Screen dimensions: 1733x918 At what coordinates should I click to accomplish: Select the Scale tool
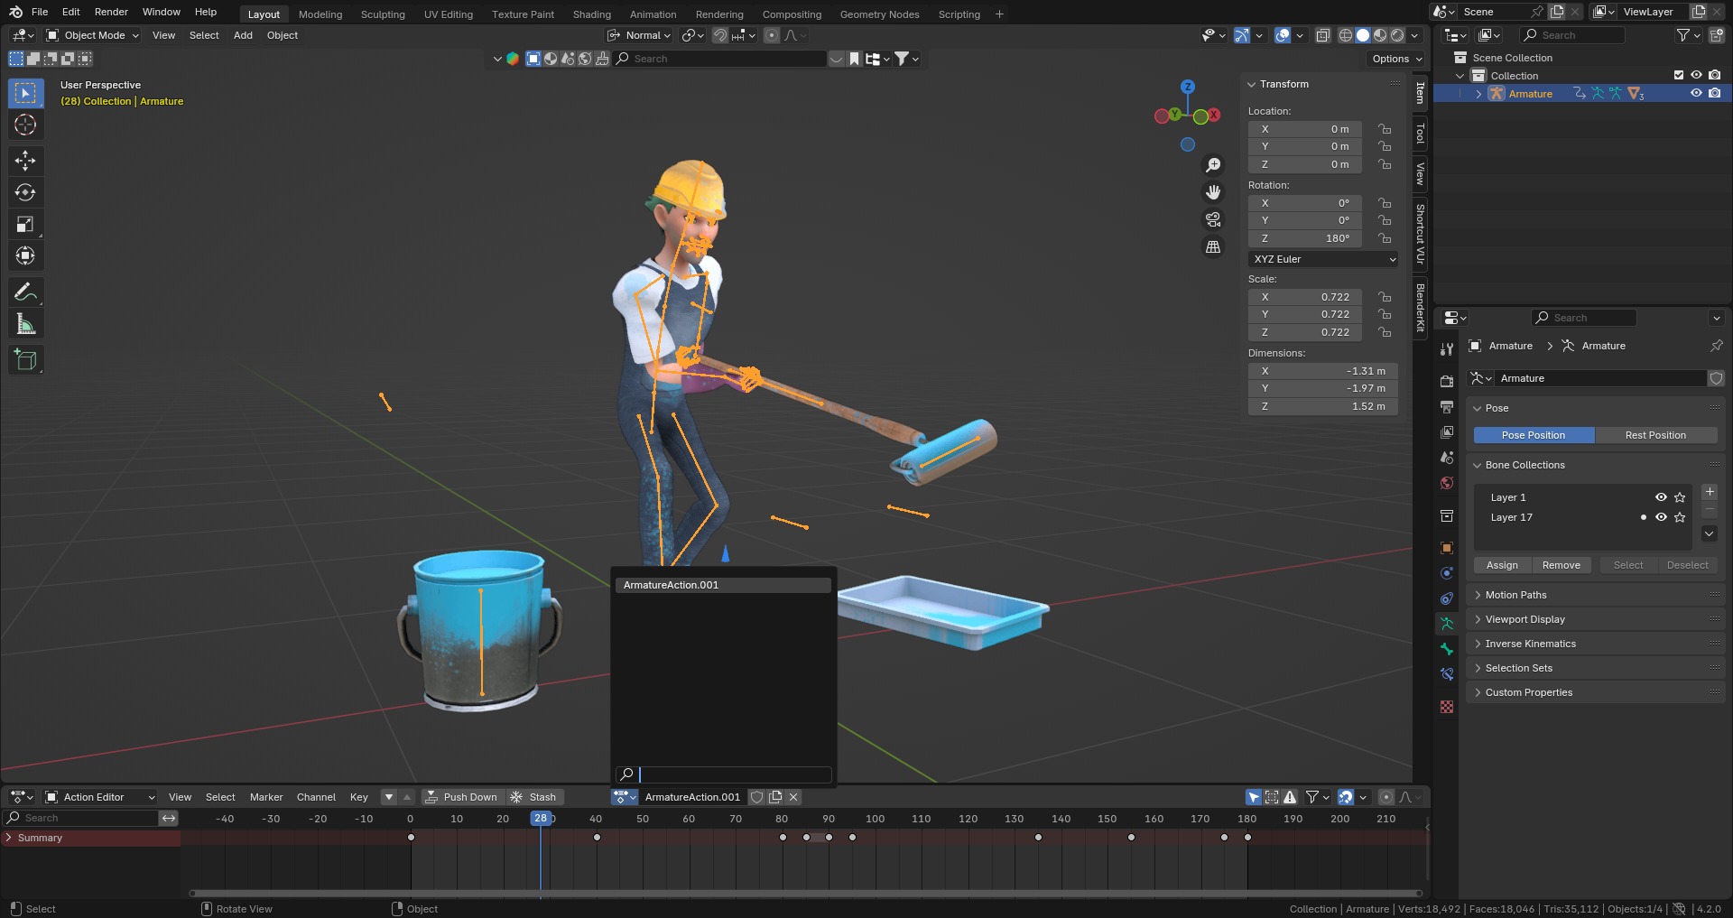point(25,224)
